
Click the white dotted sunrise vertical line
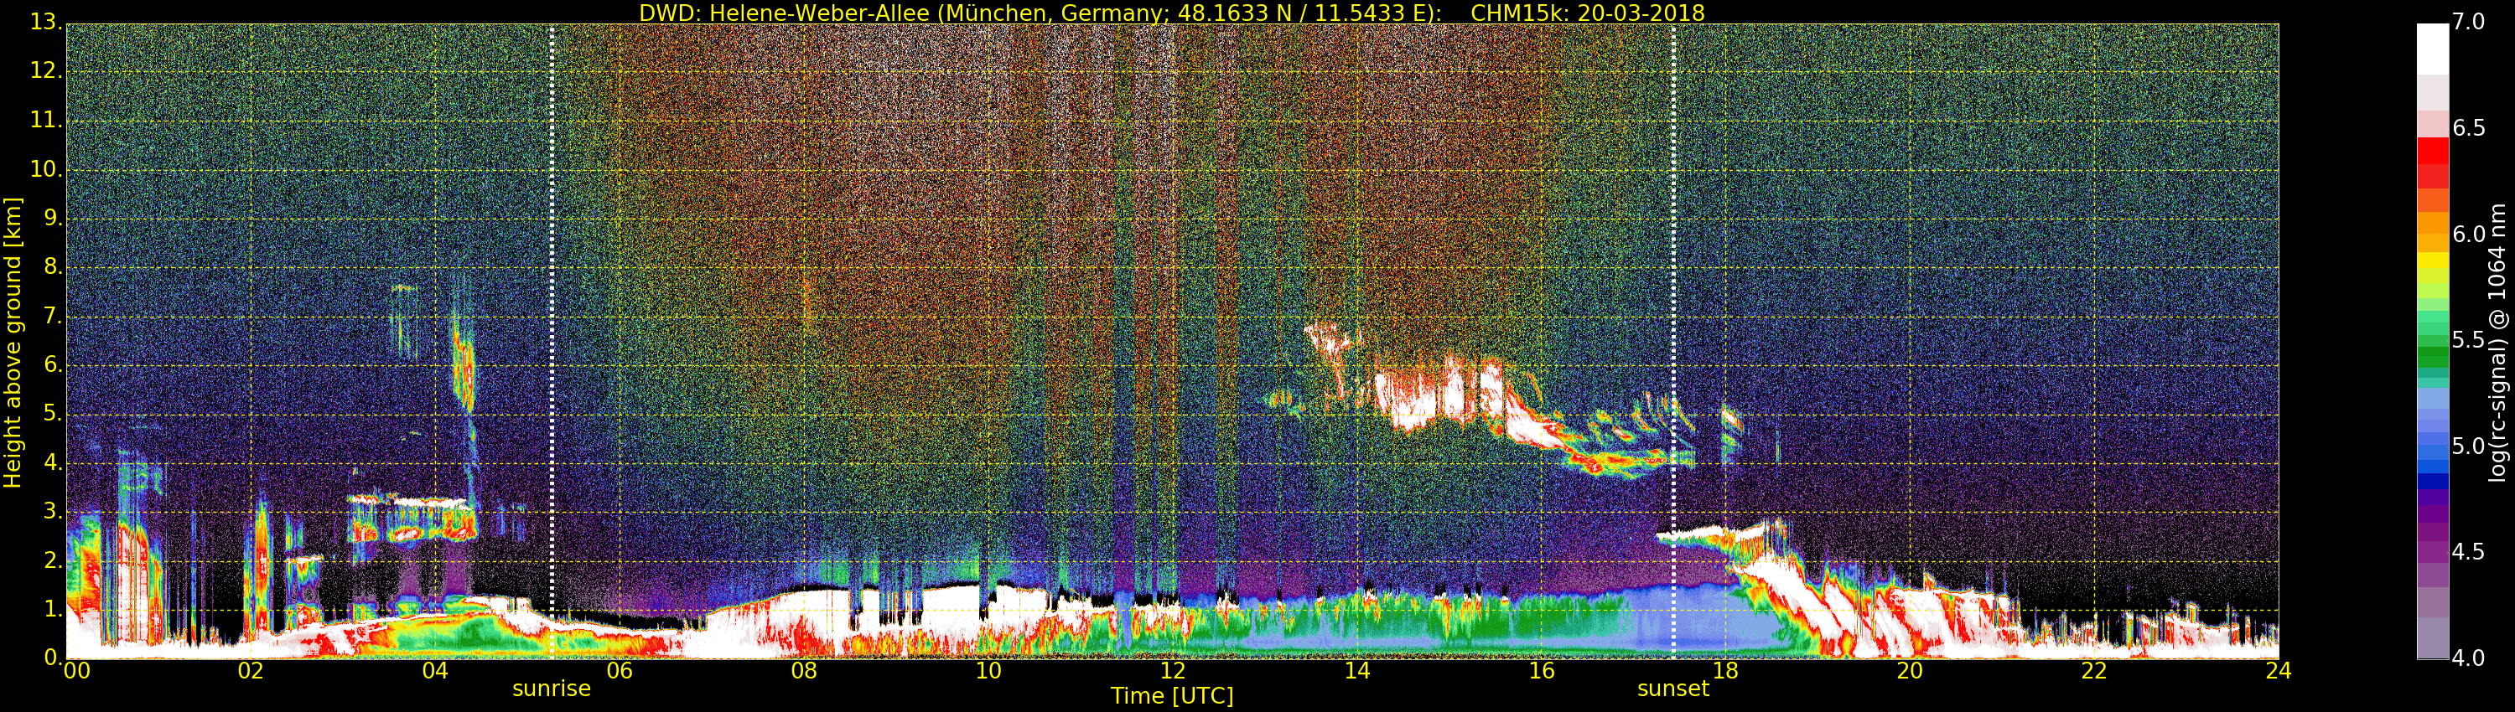pos(552,292)
